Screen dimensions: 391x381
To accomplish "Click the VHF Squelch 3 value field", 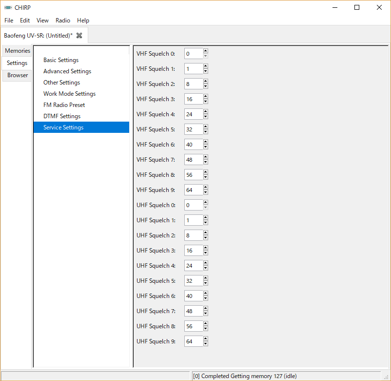I will tap(194, 99).
